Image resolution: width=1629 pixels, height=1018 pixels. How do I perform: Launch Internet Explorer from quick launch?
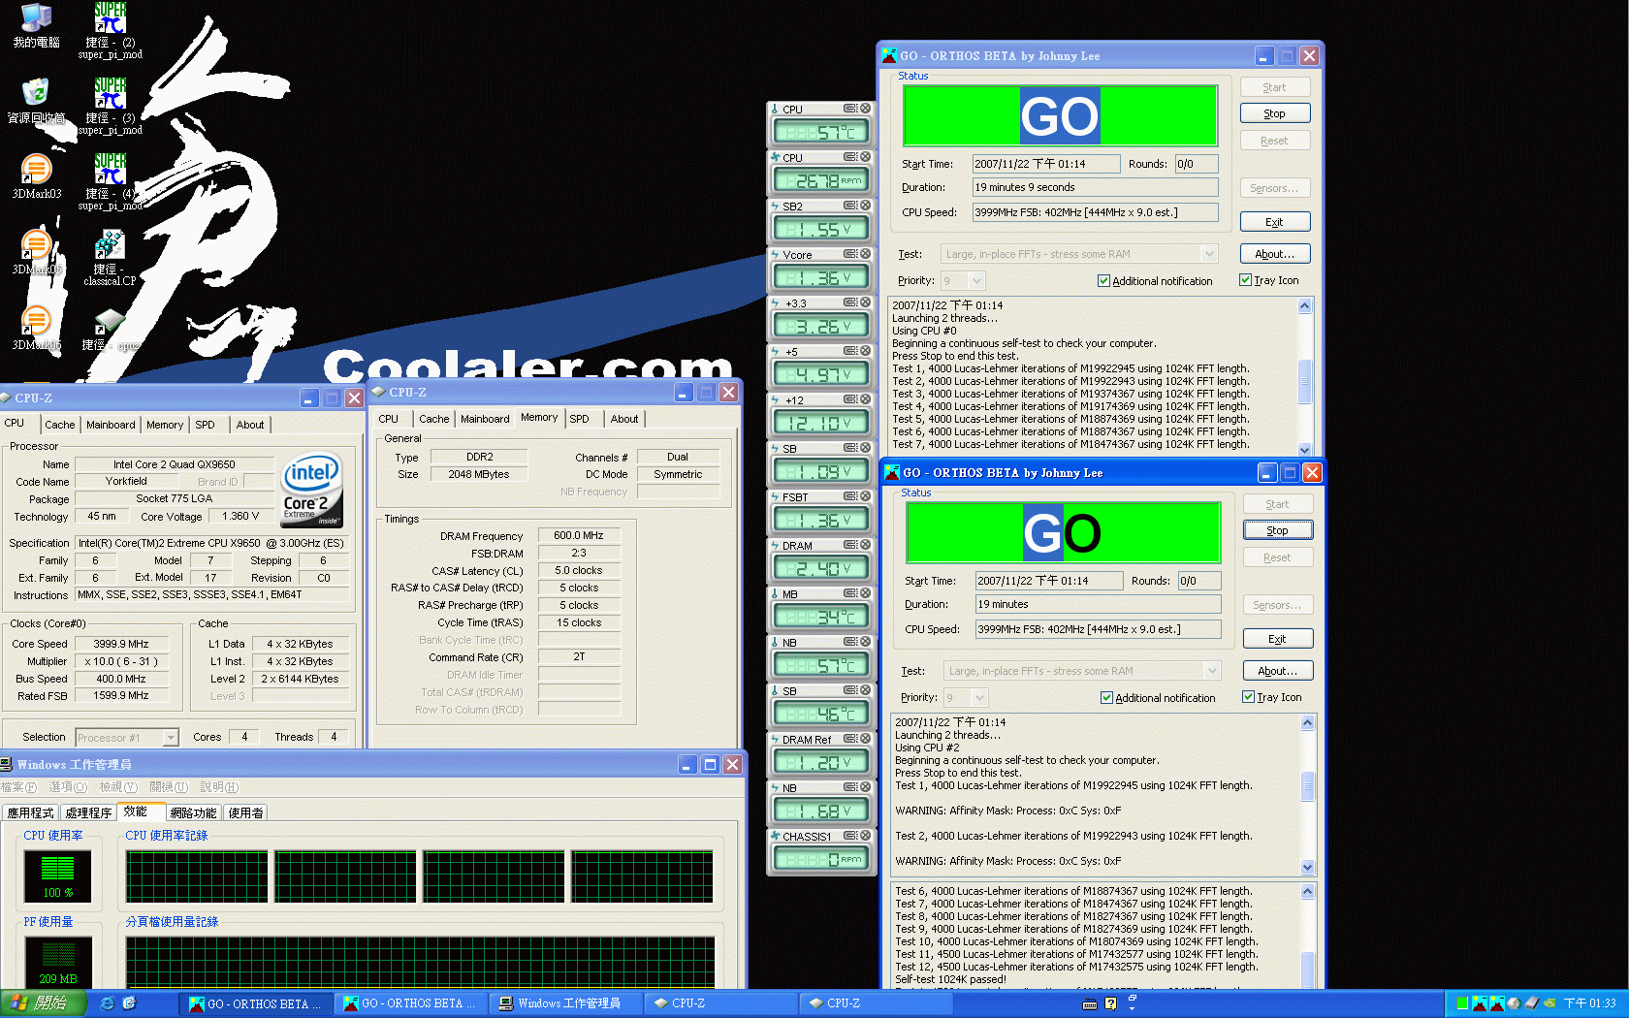108,1003
